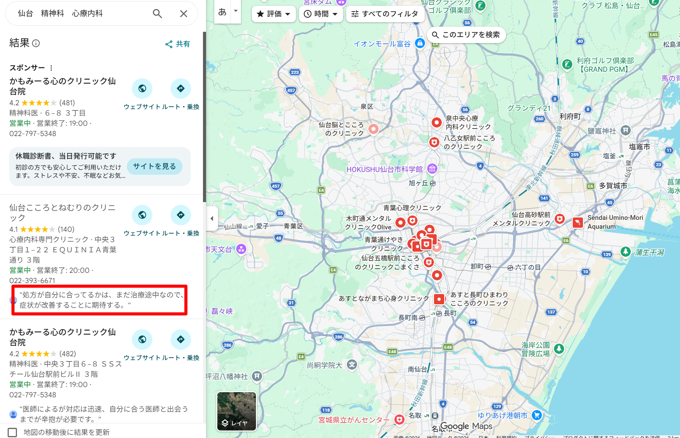Open the sponsor options three-dot menu
The width and height of the screenshot is (680, 438).
coord(51,68)
